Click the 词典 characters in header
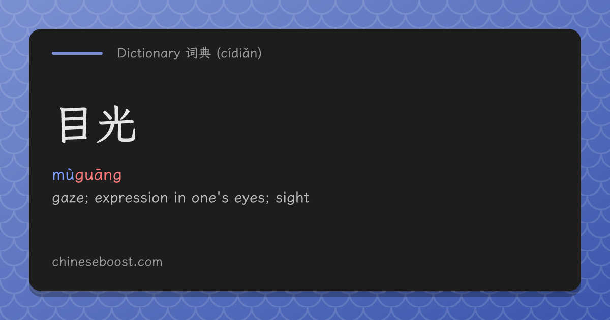610x320 pixels. pyautogui.click(x=198, y=53)
